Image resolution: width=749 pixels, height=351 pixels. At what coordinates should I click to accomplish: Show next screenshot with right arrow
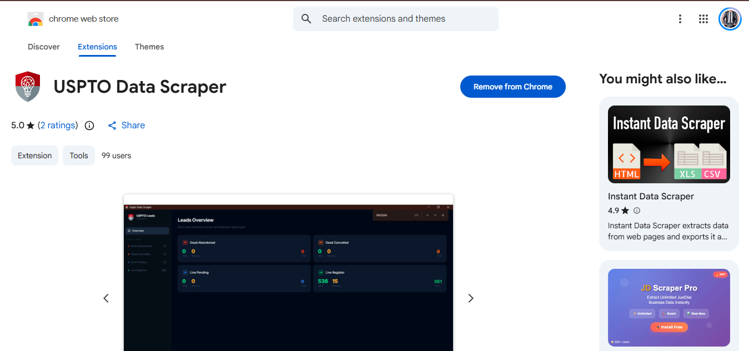pyautogui.click(x=471, y=298)
